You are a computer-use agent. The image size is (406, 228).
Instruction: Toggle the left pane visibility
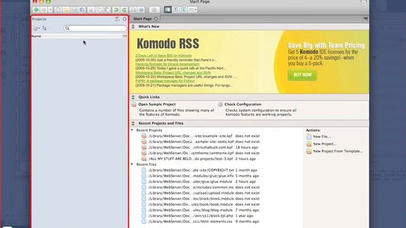point(167,10)
